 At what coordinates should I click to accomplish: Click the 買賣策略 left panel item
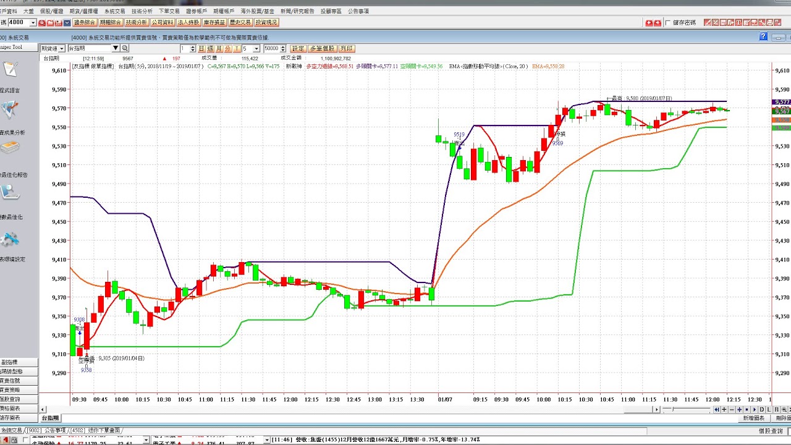pos(19,390)
